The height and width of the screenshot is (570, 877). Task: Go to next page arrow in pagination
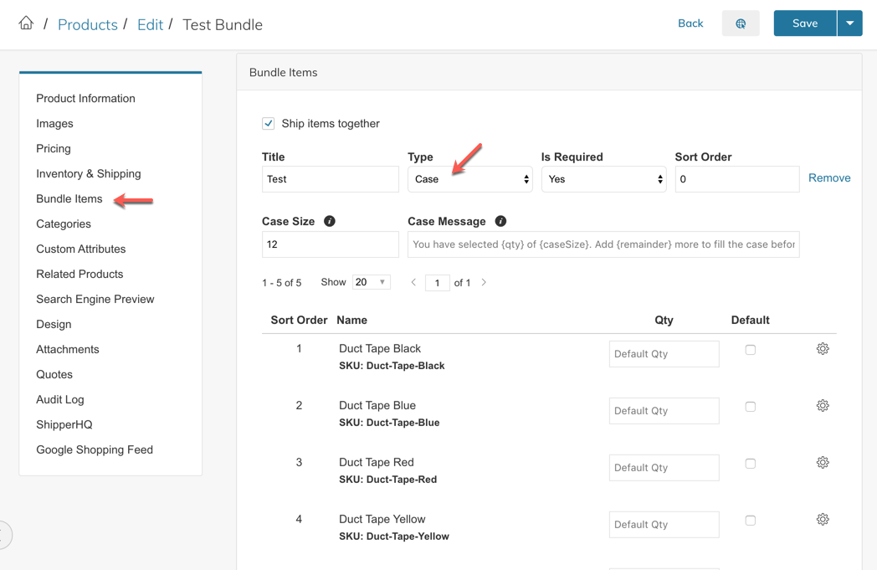484,282
